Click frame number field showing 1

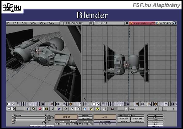(172, 109)
